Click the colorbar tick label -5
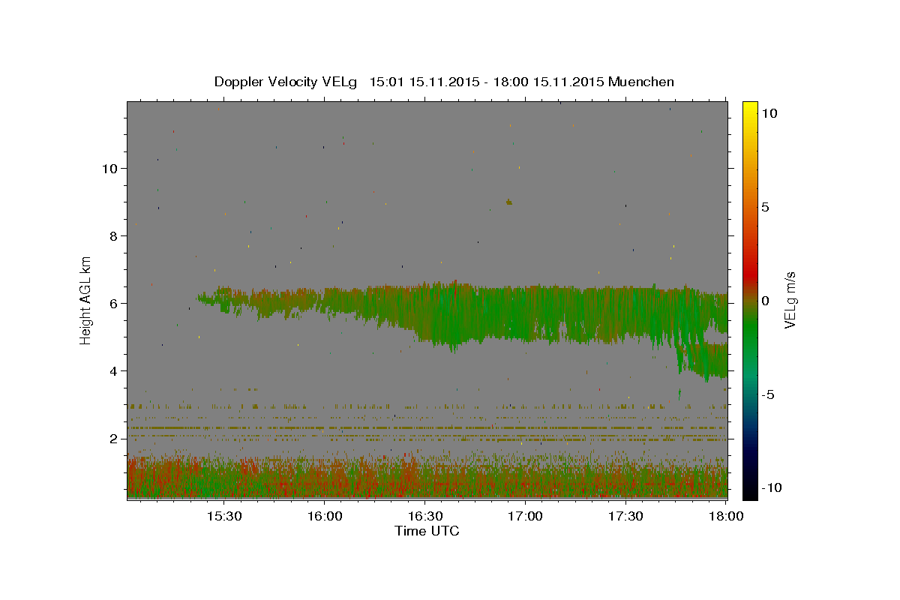 768,394
